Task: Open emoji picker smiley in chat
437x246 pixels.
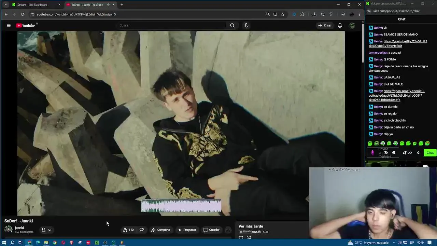Action: tap(394, 153)
